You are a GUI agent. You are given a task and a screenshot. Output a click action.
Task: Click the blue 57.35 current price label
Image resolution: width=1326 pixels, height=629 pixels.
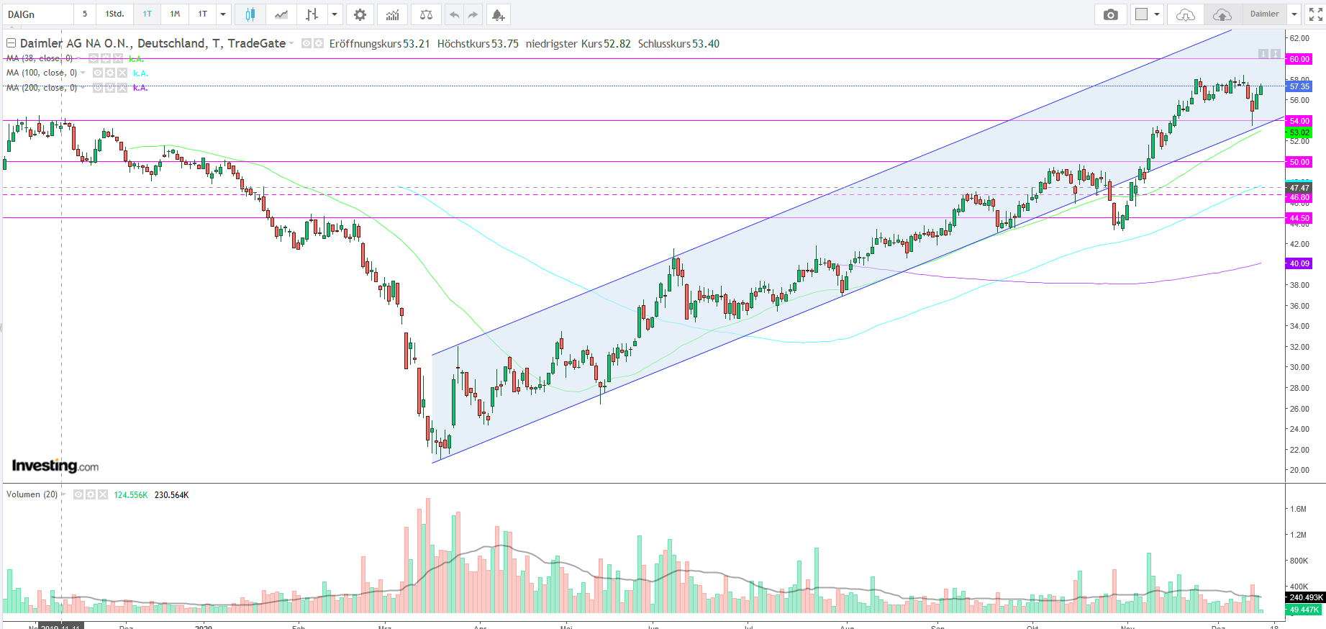coord(1299,86)
